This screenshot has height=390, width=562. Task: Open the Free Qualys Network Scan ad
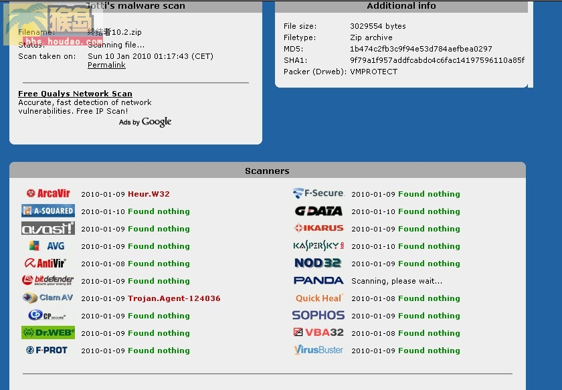pyautogui.click(x=75, y=94)
